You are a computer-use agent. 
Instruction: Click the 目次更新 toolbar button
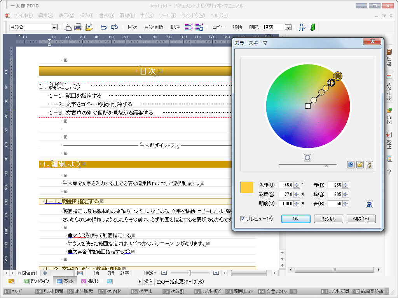click(154, 27)
